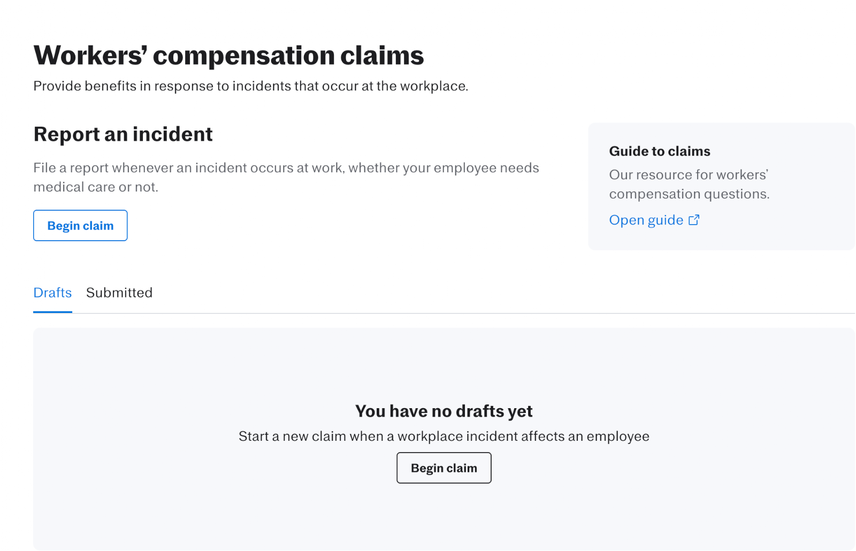This screenshot has height=551, width=856.
Task: Open the workers' compensation guide link
Action: point(646,220)
